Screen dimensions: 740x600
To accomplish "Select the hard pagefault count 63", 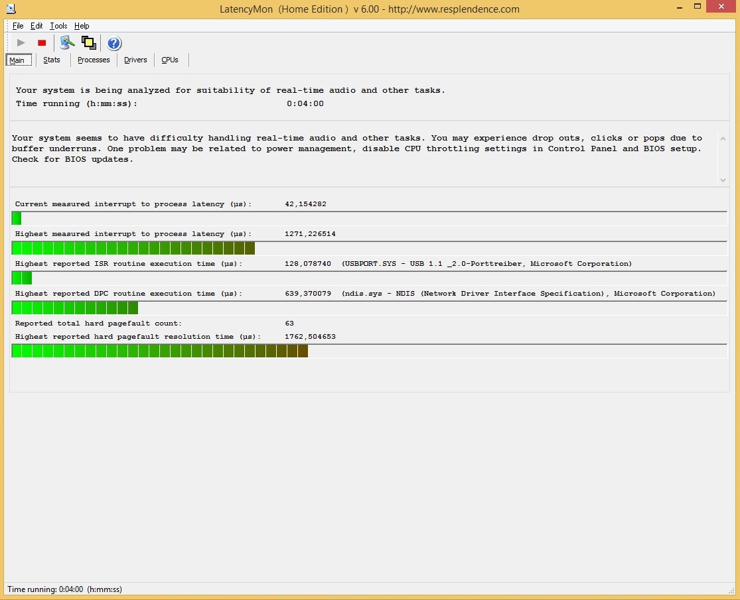I will point(289,324).
